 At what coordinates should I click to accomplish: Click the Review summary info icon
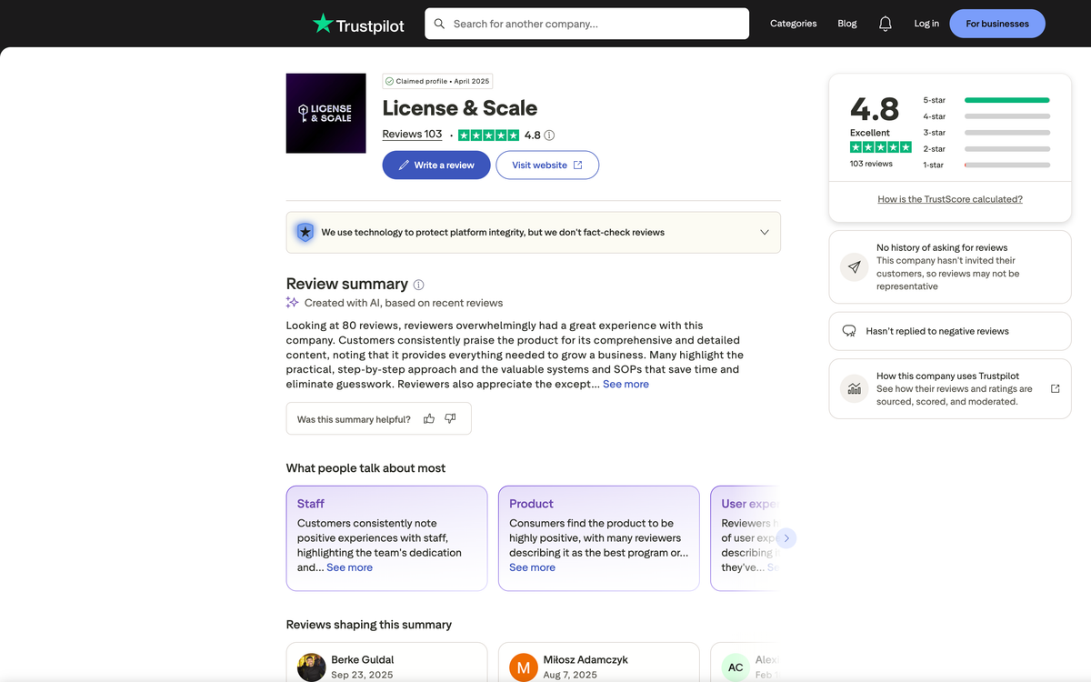418,285
